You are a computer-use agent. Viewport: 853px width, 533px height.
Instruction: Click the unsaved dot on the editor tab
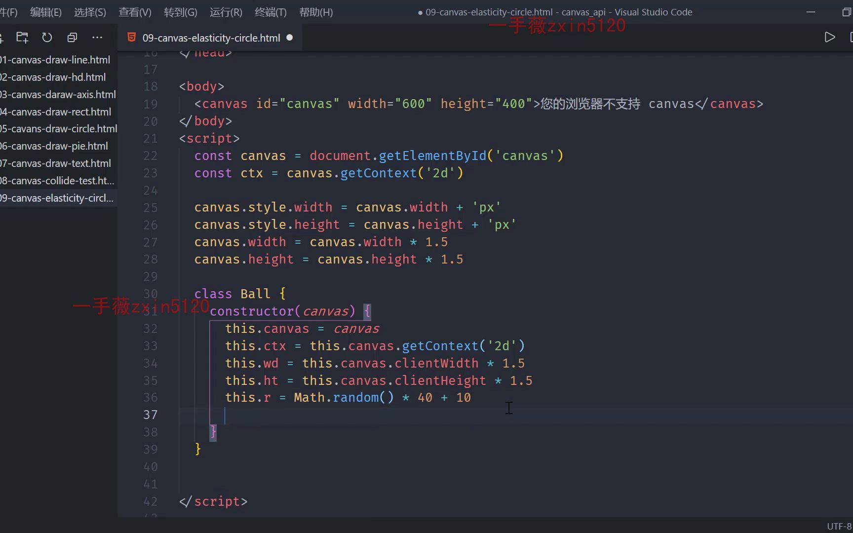[290, 38]
